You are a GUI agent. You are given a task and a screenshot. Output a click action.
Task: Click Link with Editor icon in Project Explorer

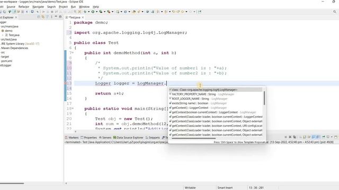tap(43, 17)
